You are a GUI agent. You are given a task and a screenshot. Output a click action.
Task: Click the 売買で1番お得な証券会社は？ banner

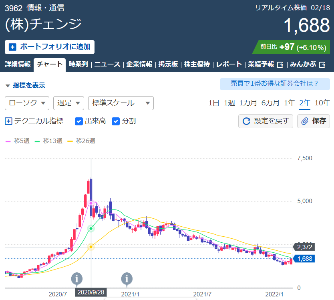pyautogui.click(x=275, y=84)
